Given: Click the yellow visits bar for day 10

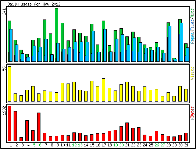Looking at the screenshot, I should (63, 92).
